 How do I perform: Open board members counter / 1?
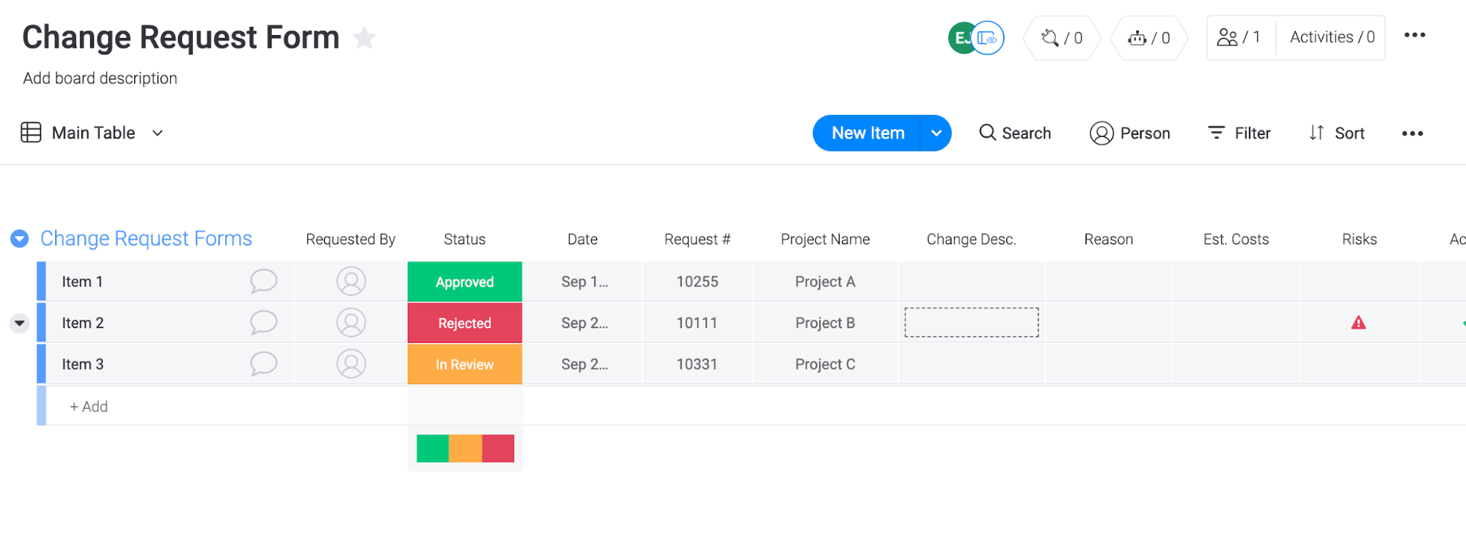(1239, 37)
